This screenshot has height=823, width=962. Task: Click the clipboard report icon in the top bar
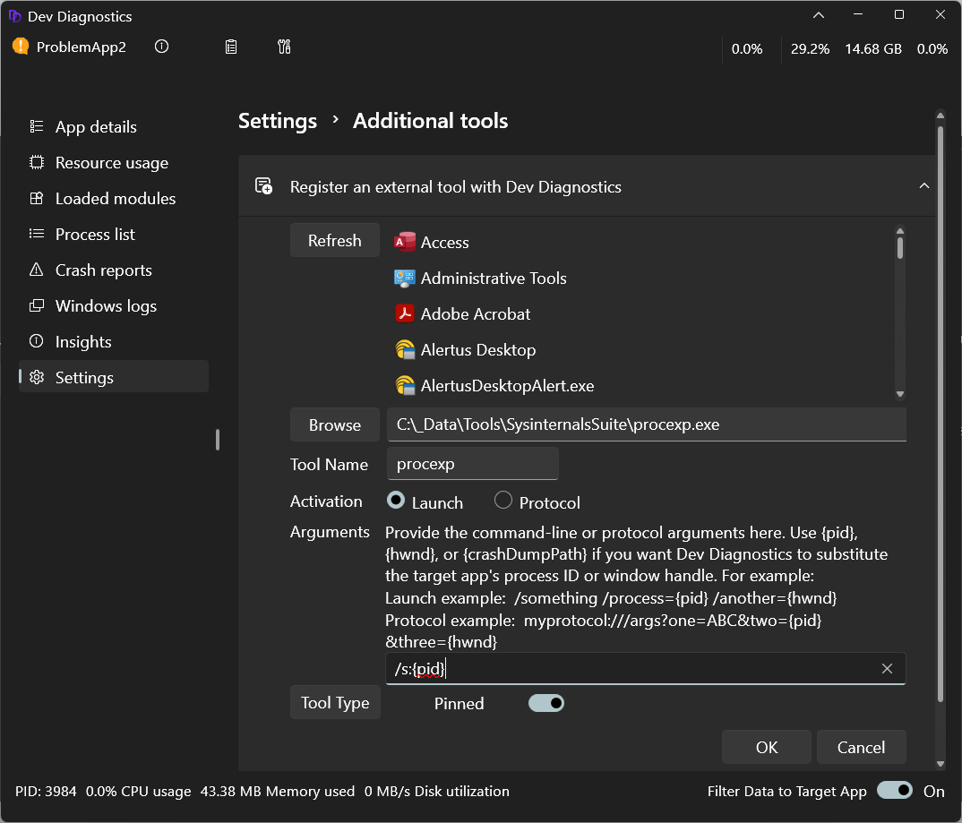coord(231,47)
